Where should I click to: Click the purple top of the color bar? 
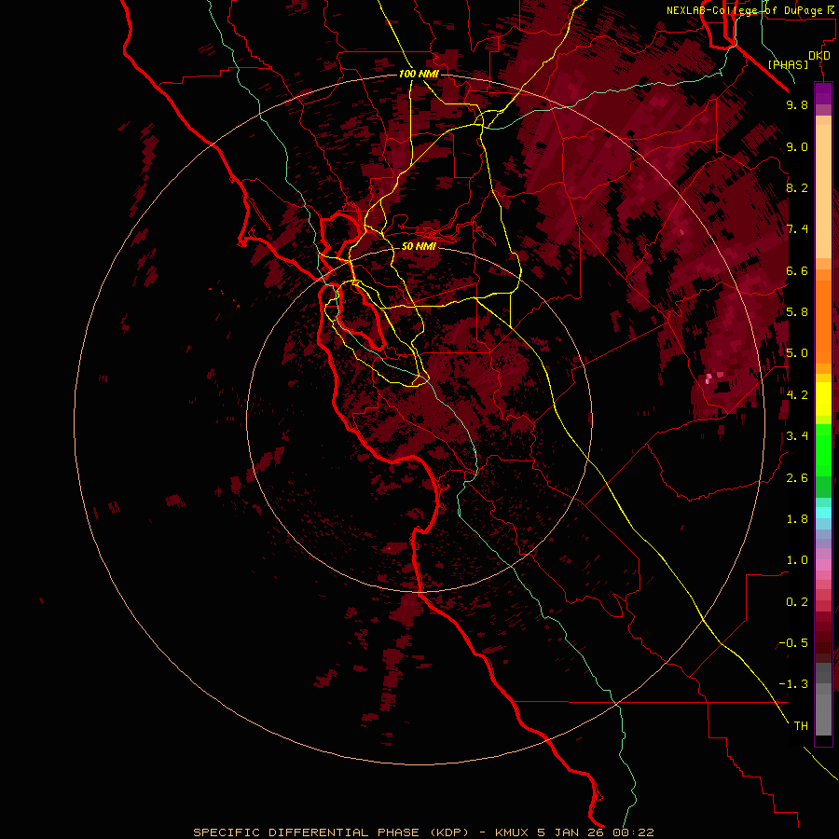pos(823,93)
